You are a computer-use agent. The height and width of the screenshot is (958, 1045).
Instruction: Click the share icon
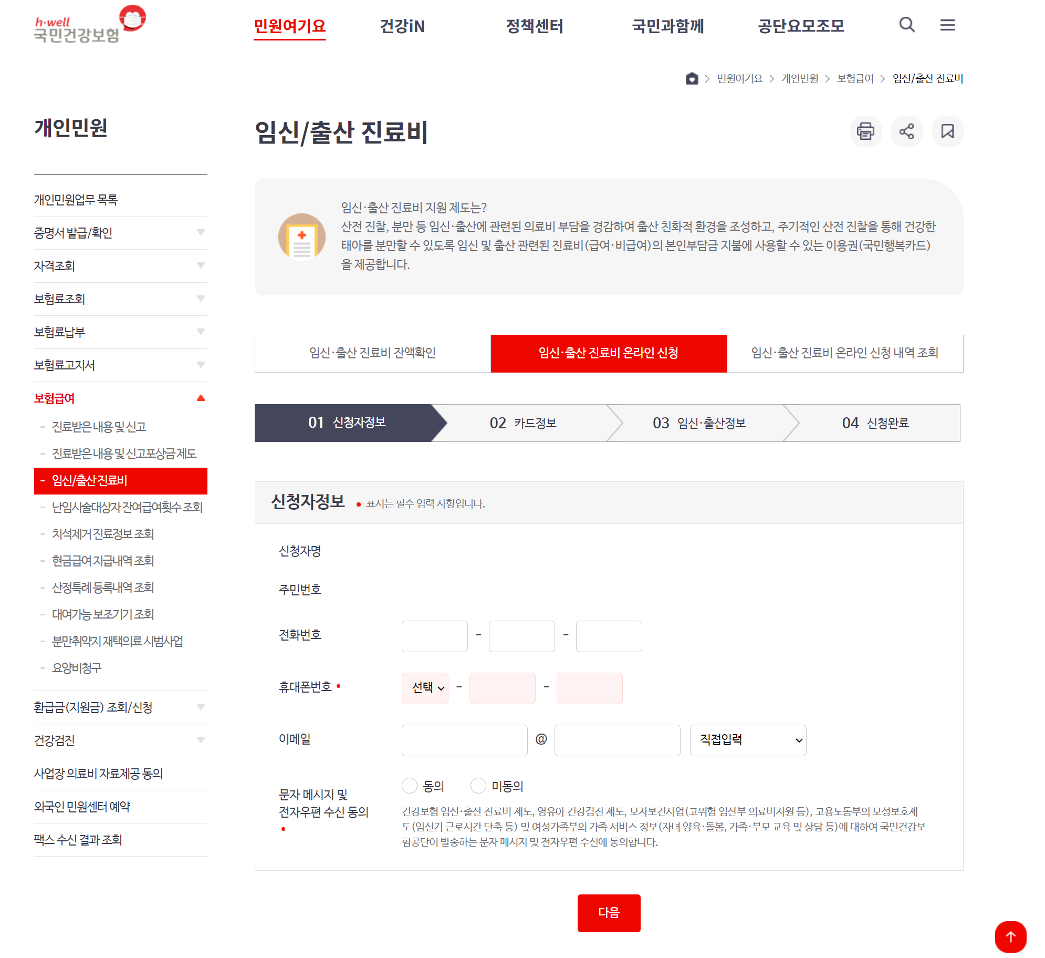(x=906, y=131)
